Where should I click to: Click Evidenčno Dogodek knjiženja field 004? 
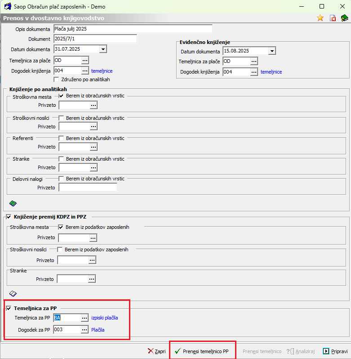point(236,72)
